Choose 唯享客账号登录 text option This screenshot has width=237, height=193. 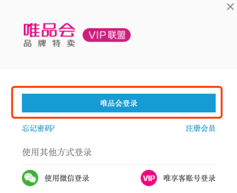point(189,178)
